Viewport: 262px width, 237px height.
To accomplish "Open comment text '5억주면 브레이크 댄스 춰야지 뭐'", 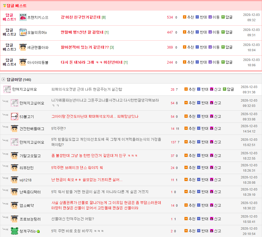I will click(x=77, y=168).
